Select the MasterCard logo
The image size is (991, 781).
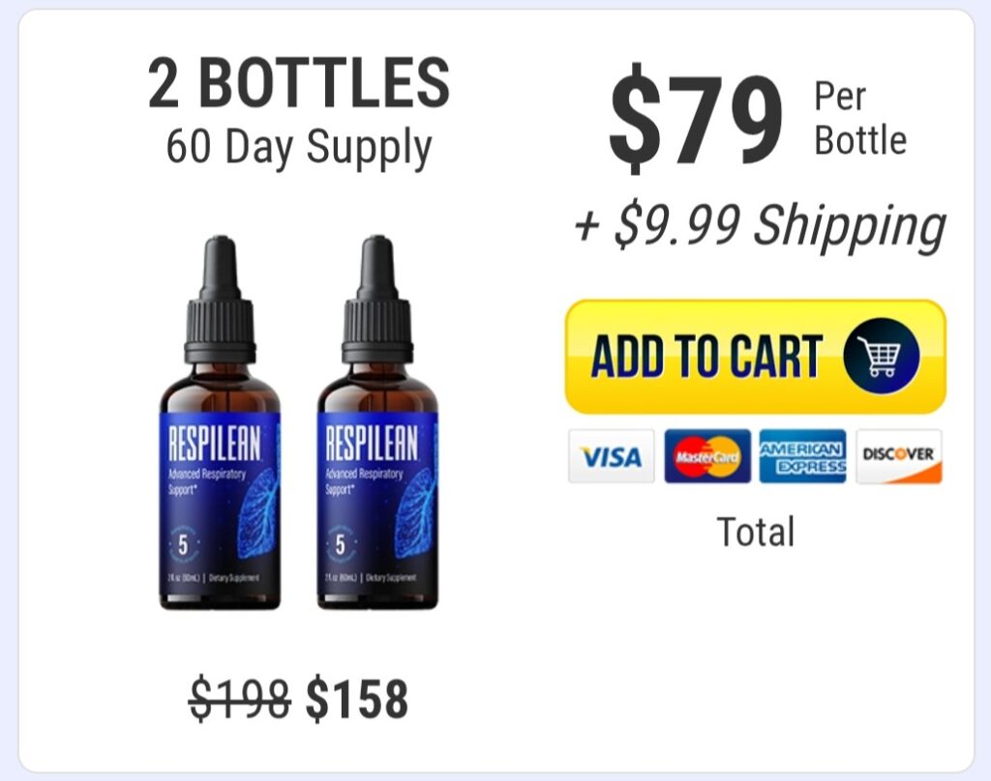tap(707, 456)
